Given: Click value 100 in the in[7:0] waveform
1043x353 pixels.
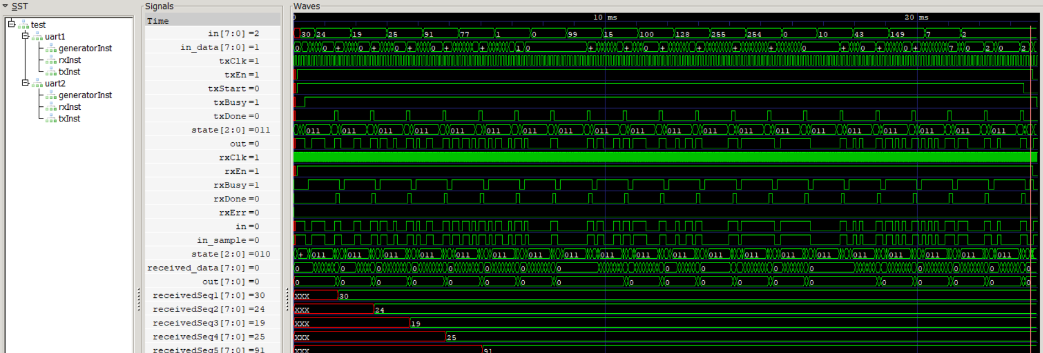Looking at the screenshot, I should (646, 34).
